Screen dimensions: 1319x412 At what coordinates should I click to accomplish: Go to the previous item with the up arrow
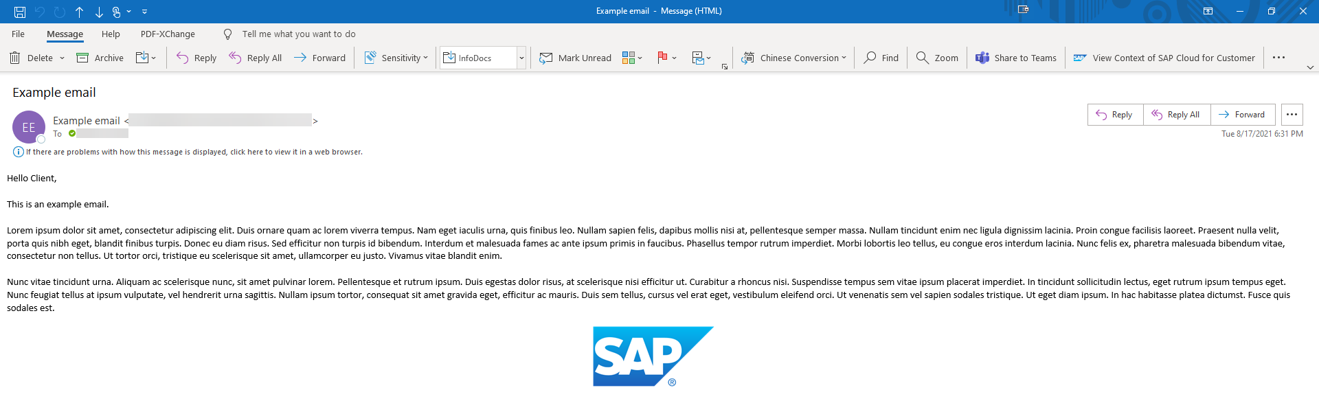pyautogui.click(x=80, y=12)
